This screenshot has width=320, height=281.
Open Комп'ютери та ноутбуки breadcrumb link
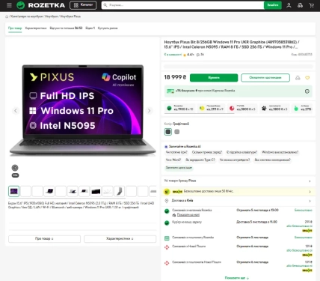pyautogui.click(x=27, y=16)
